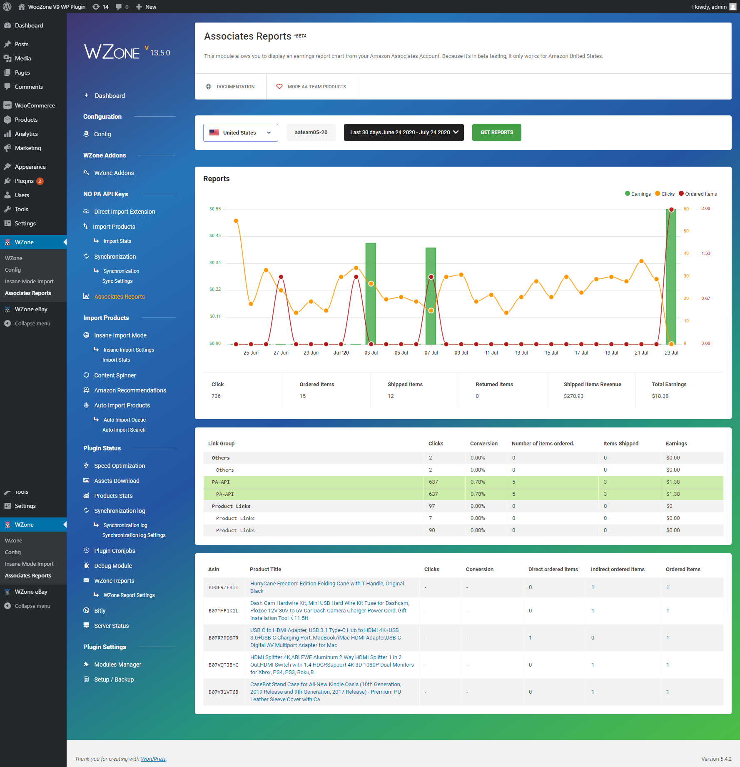This screenshot has width=740, height=767.
Task: Click the admin avatar icon
Action: click(733, 7)
